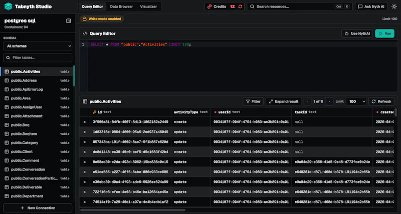Click the public.Boq table icon
The height and width of the screenshot is (214, 401).
click(7, 125)
